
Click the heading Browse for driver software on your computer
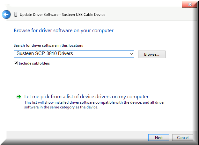pyautogui.click(x=63, y=31)
